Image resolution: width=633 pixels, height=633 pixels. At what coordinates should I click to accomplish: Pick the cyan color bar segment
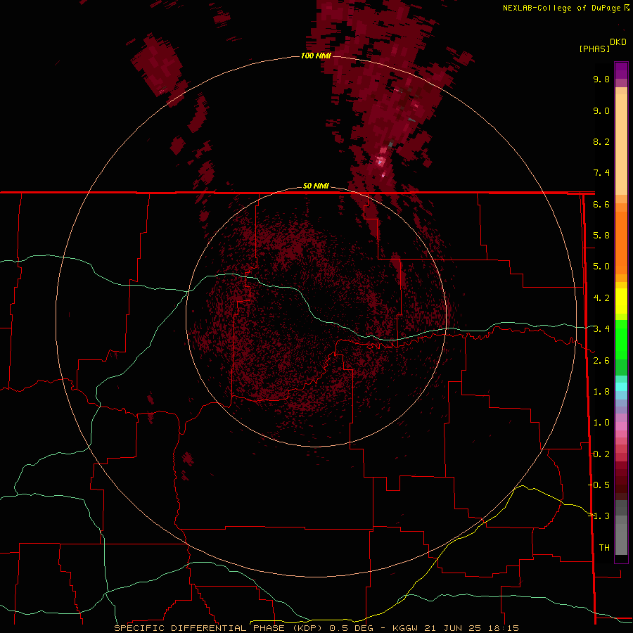tap(621, 387)
